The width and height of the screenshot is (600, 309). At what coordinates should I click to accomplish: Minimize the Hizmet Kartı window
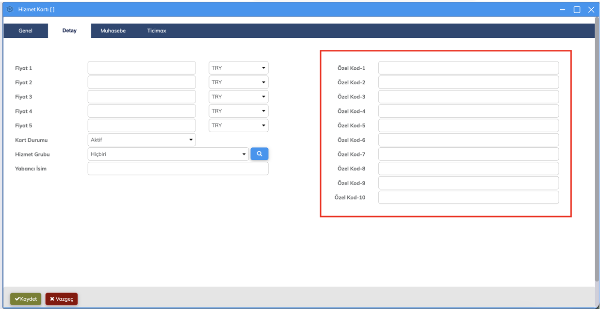562,10
